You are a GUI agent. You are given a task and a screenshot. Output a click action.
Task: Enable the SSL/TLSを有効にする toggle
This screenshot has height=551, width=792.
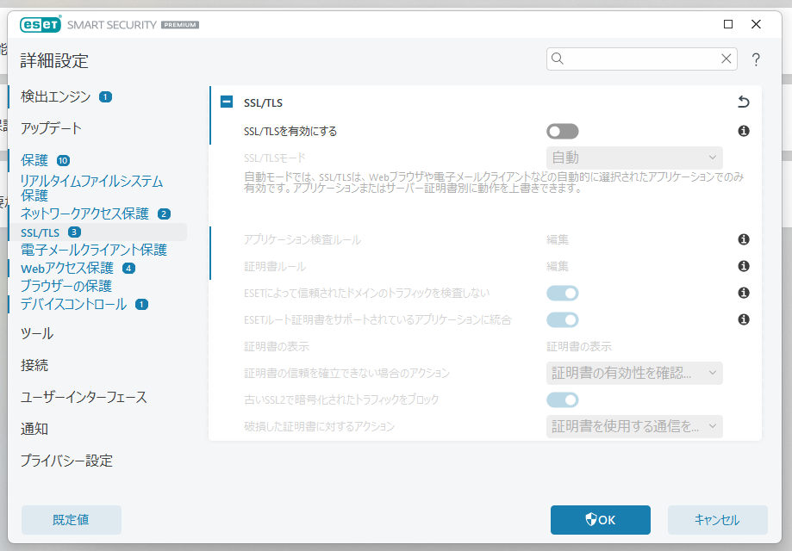[x=562, y=132]
